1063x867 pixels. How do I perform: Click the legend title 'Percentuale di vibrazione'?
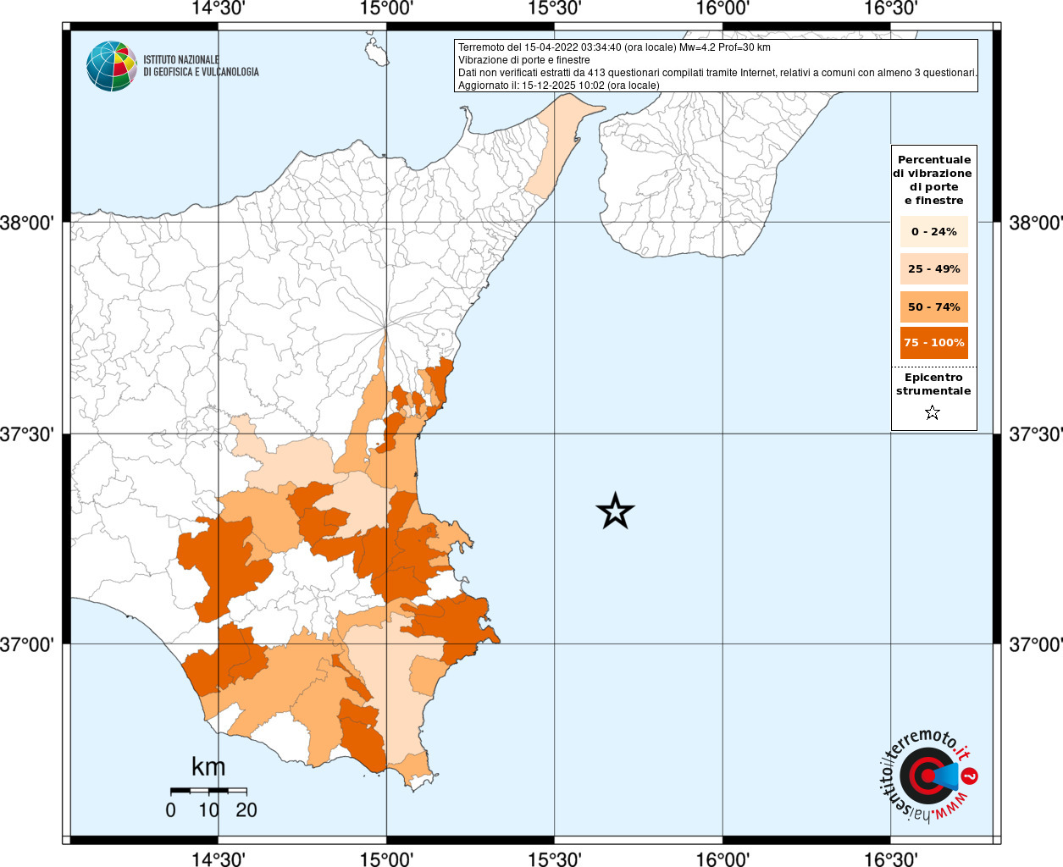pyautogui.click(x=933, y=179)
